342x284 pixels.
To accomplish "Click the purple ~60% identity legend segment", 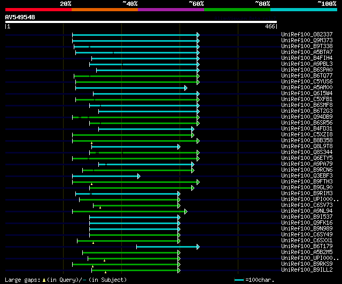I will click(171, 10).
